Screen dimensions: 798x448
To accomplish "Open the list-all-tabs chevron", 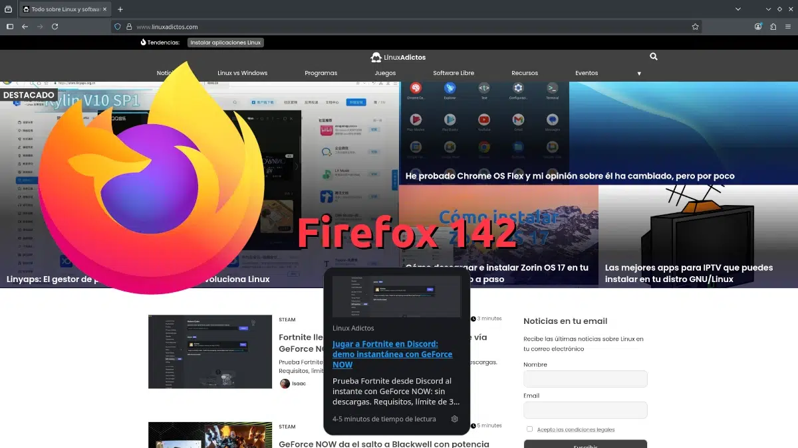I will [x=738, y=9].
